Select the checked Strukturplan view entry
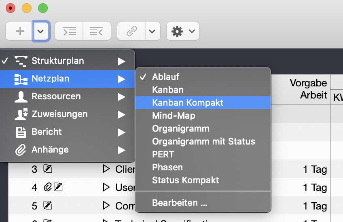The image size is (343, 222). coord(57,61)
